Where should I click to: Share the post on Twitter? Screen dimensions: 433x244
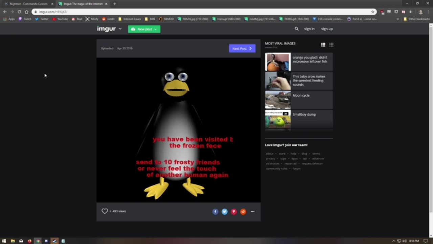(225, 211)
